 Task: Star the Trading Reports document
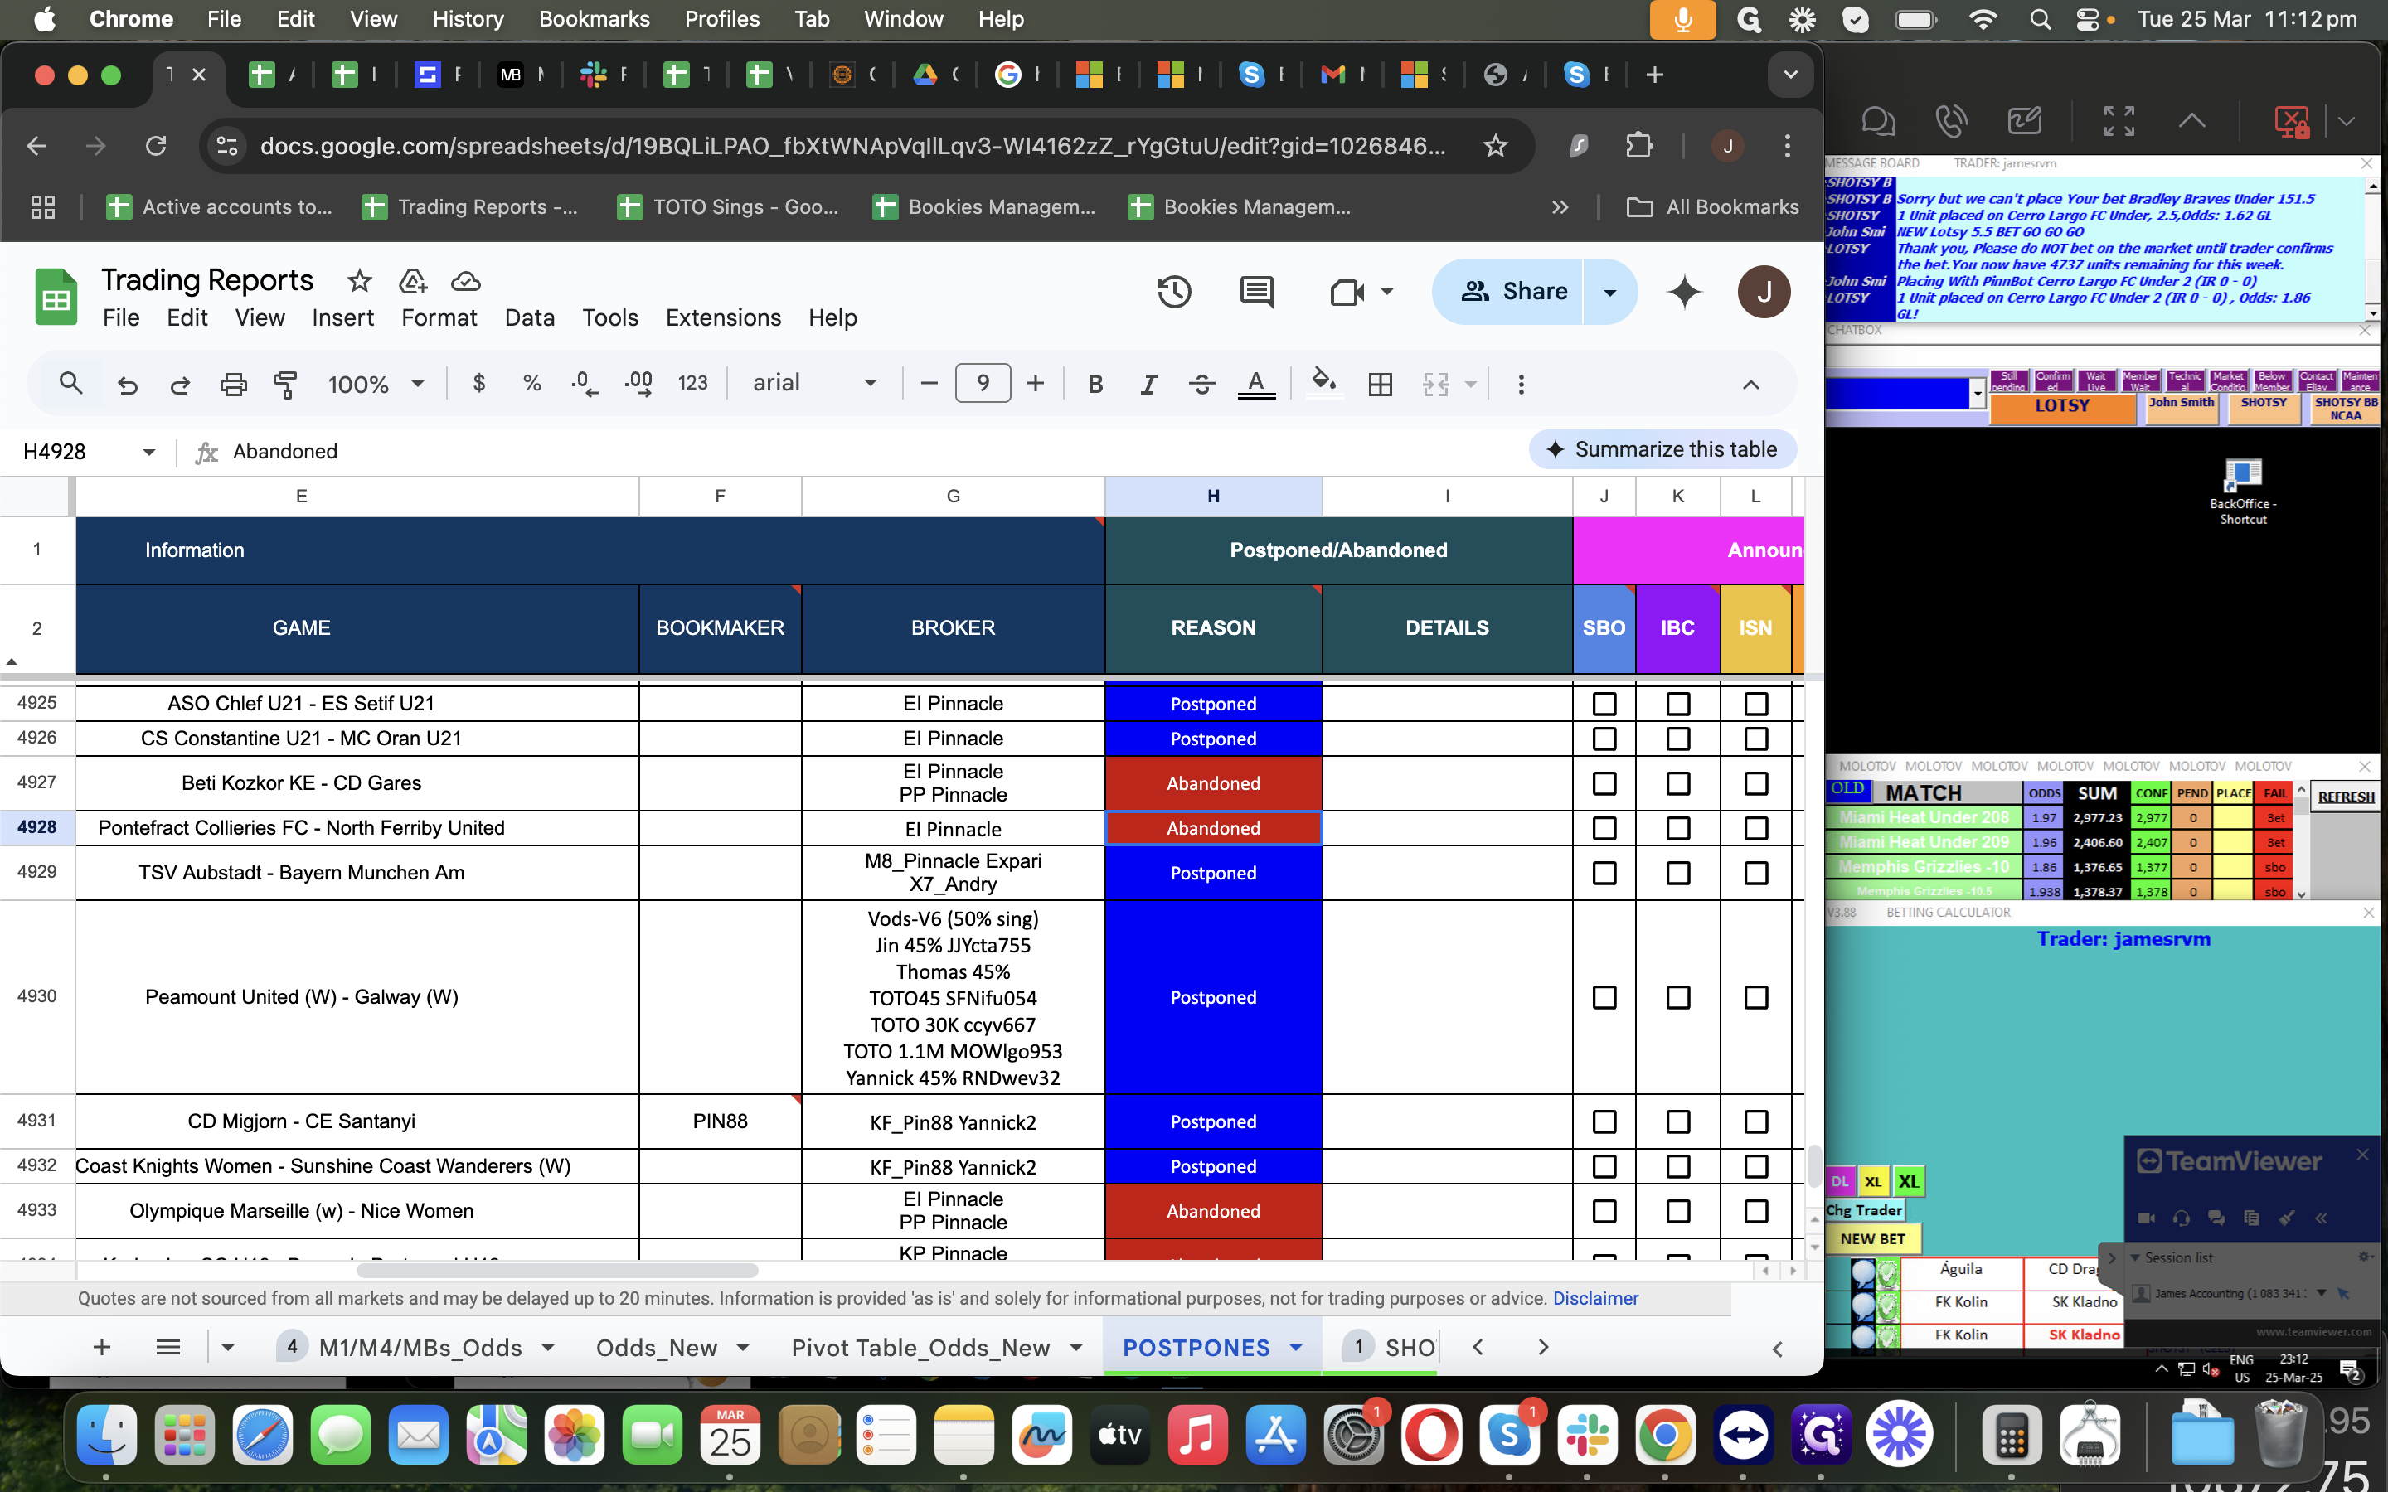(x=359, y=281)
